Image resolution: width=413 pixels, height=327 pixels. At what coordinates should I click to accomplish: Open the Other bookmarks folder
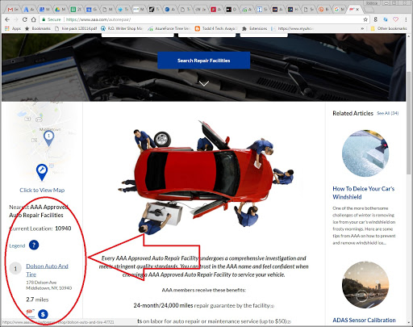point(389,28)
